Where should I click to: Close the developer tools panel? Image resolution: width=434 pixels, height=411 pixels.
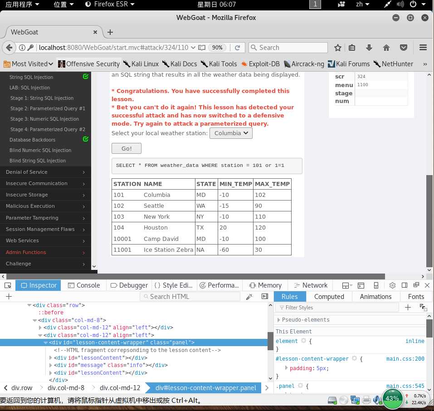tap(427, 285)
